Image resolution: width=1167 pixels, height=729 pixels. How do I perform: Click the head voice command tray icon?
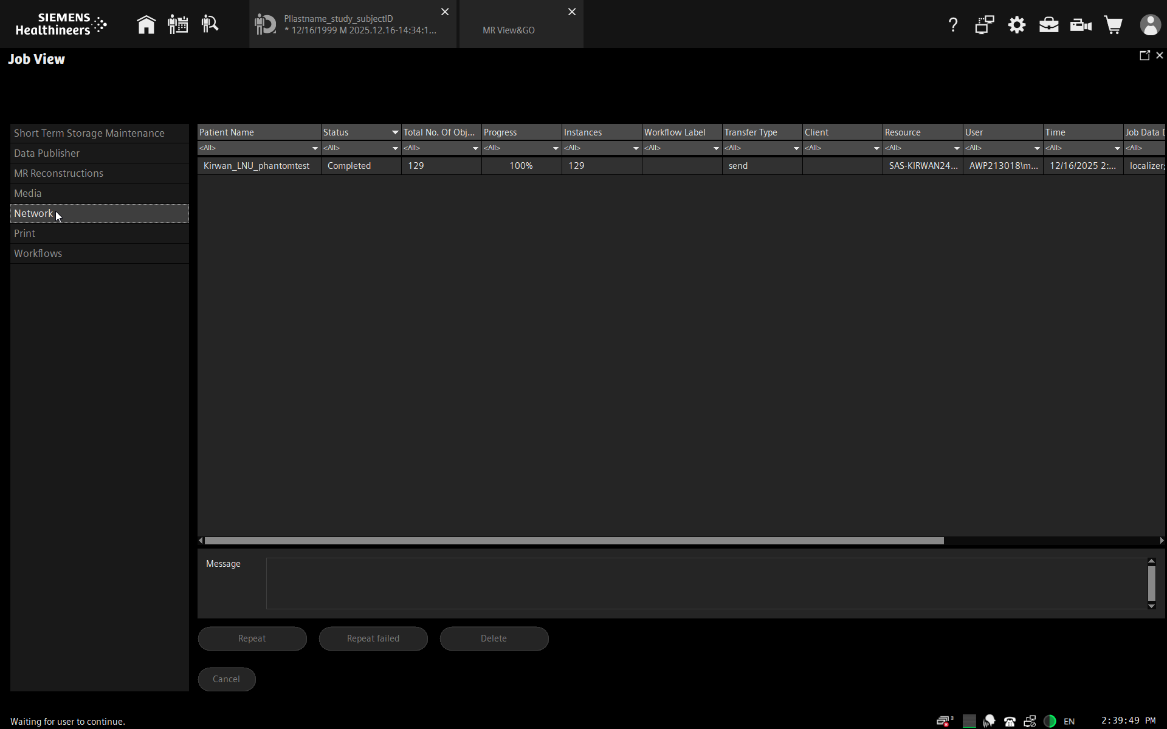(x=990, y=721)
